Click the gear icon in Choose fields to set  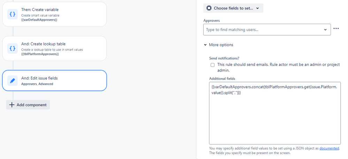209,8
